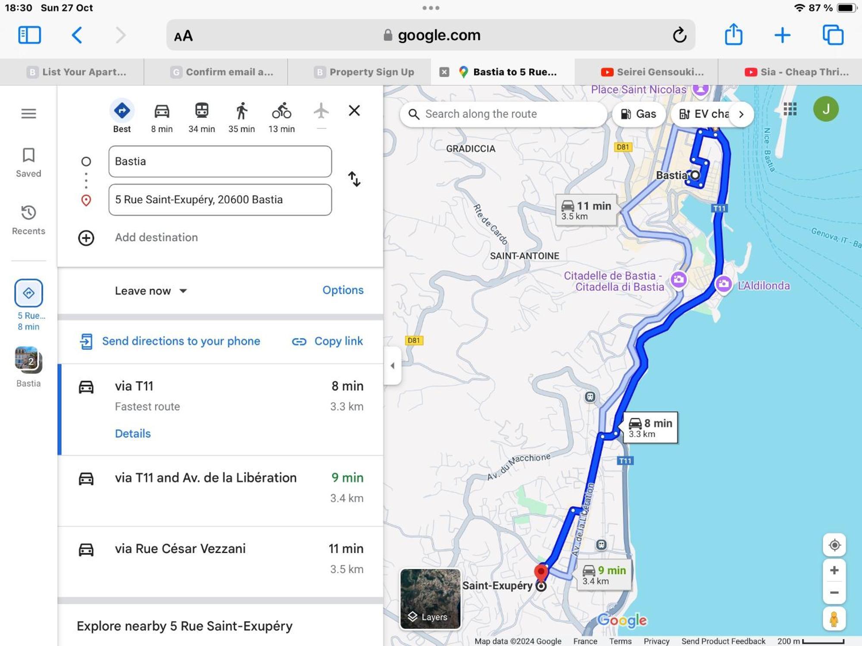Activate Street View pegman

point(834,619)
